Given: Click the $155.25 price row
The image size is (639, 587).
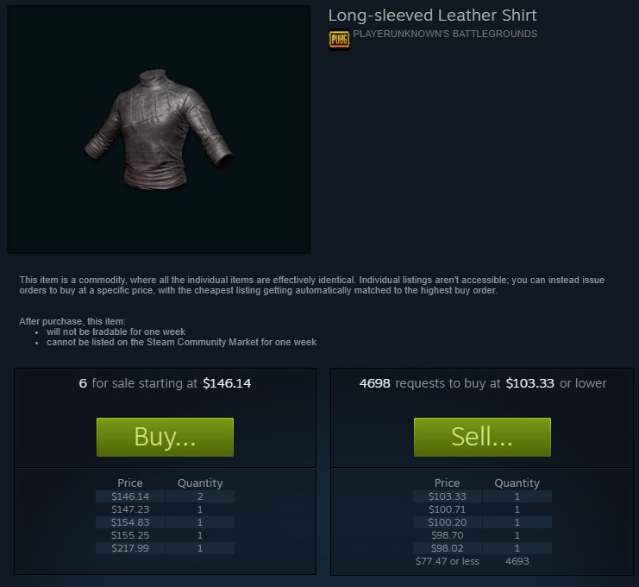Looking at the screenshot, I should pos(165,535).
